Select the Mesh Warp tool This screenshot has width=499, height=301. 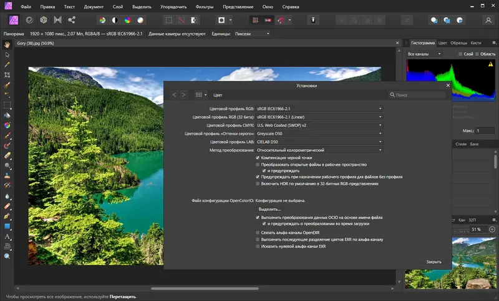click(x=7, y=246)
